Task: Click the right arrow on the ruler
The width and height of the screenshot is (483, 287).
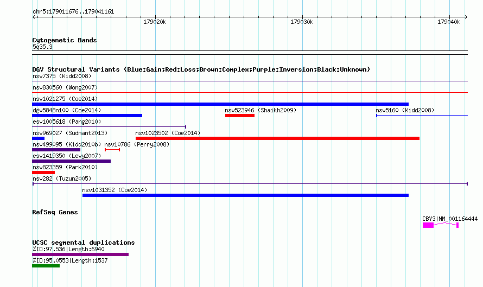Action: pyautogui.click(x=466, y=17)
